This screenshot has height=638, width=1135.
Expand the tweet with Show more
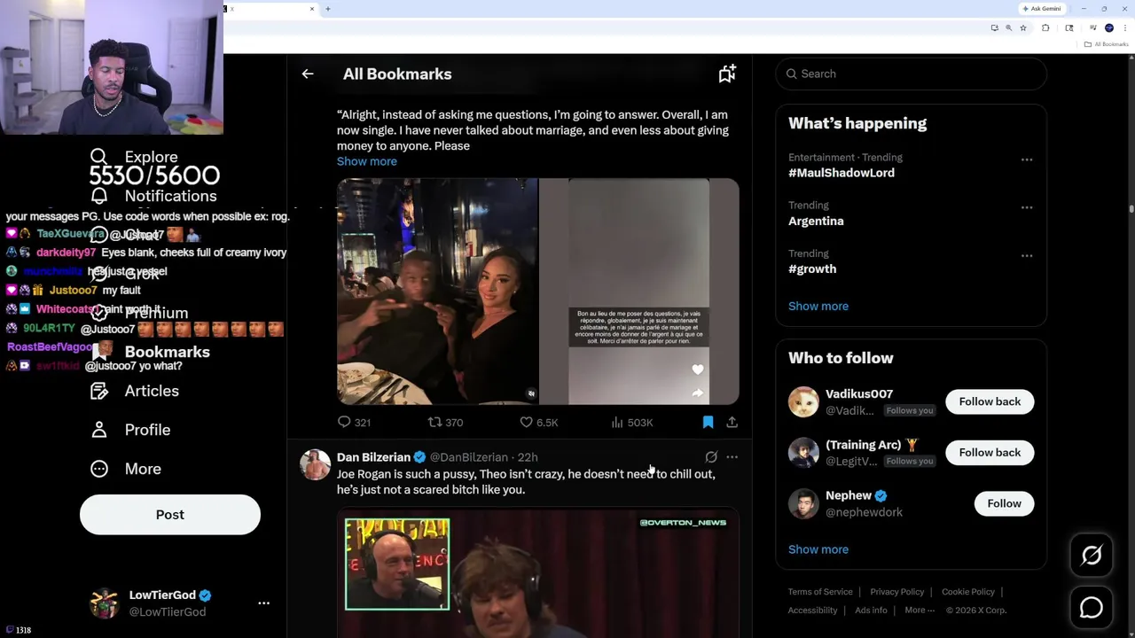pos(366,161)
